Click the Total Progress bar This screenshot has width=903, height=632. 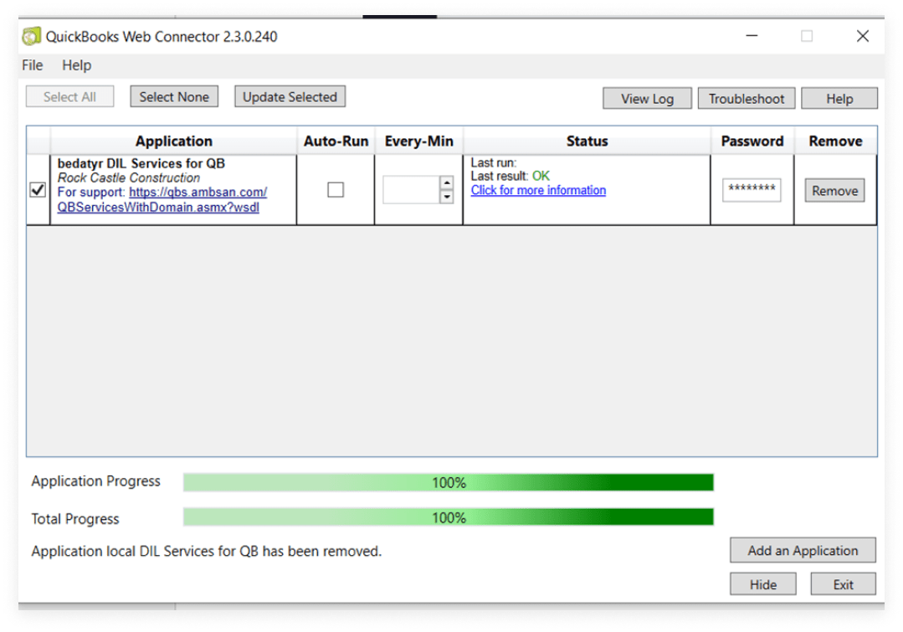(x=449, y=517)
